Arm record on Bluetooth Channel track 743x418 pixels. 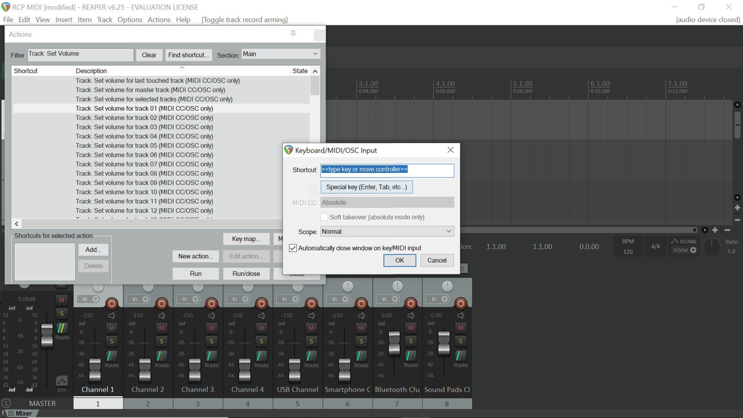(411, 303)
